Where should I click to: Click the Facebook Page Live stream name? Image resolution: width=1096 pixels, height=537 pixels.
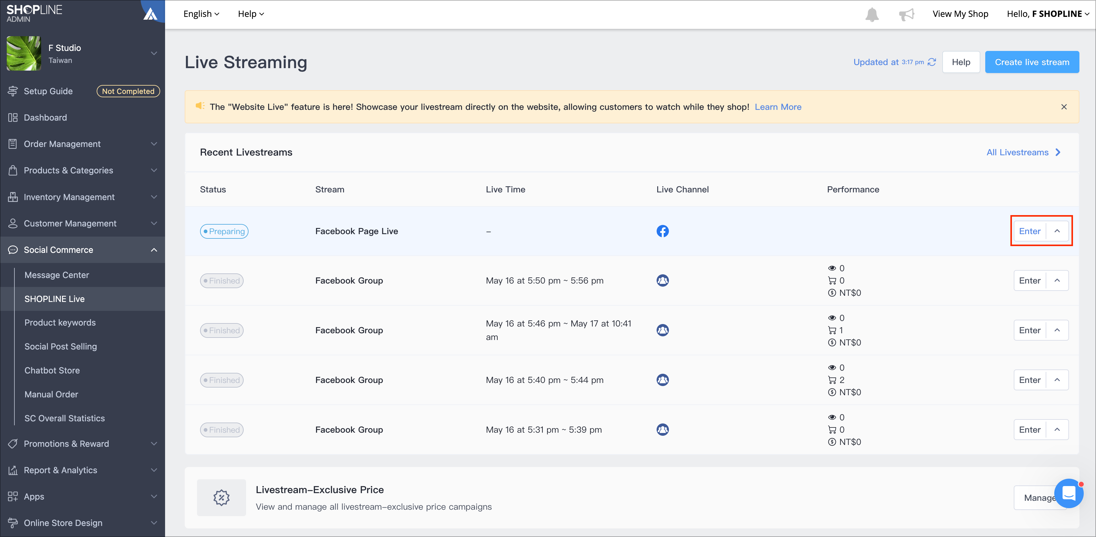coord(357,231)
